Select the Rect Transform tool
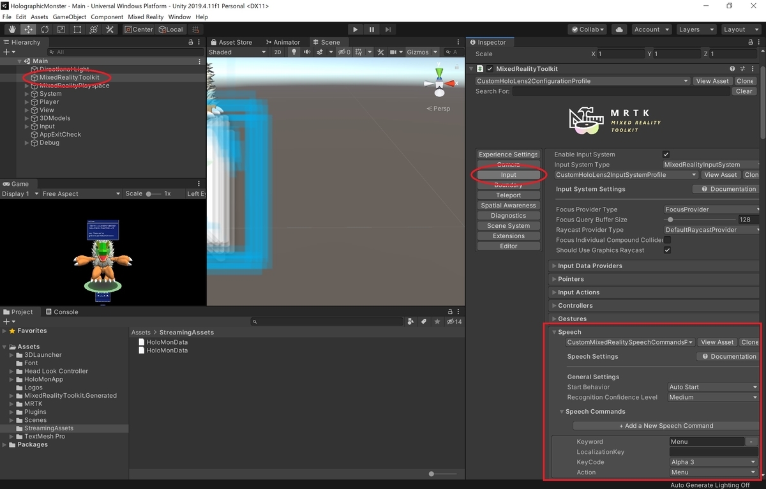 pyautogui.click(x=77, y=29)
